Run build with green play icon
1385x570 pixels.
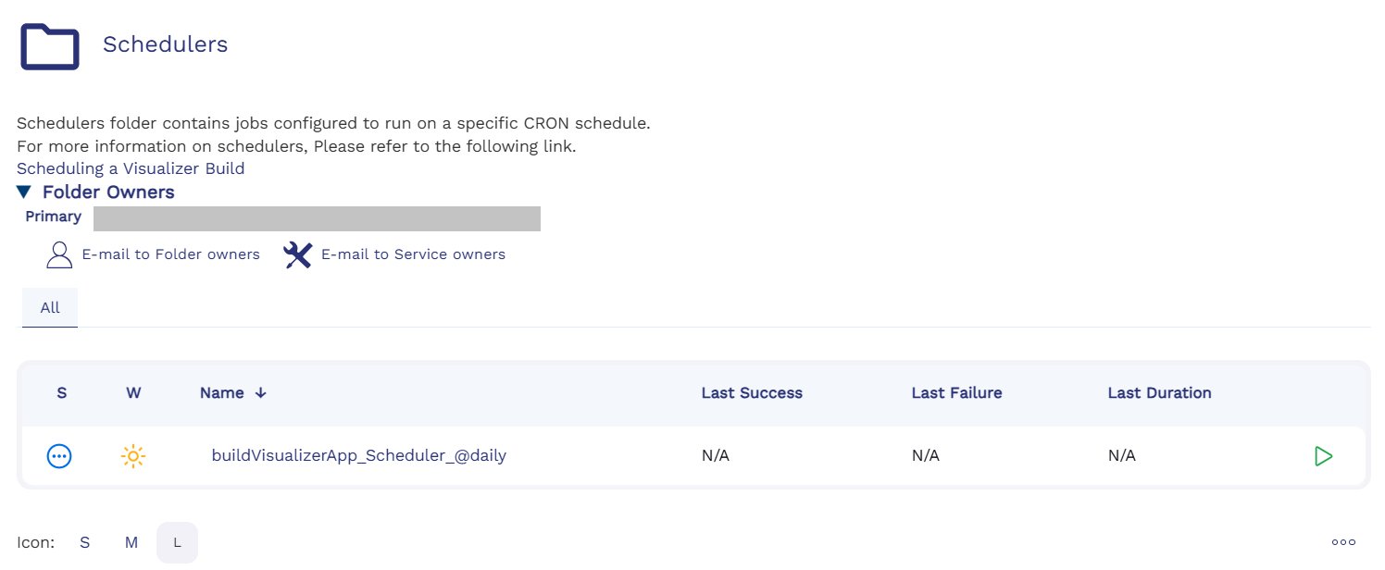click(1323, 456)
